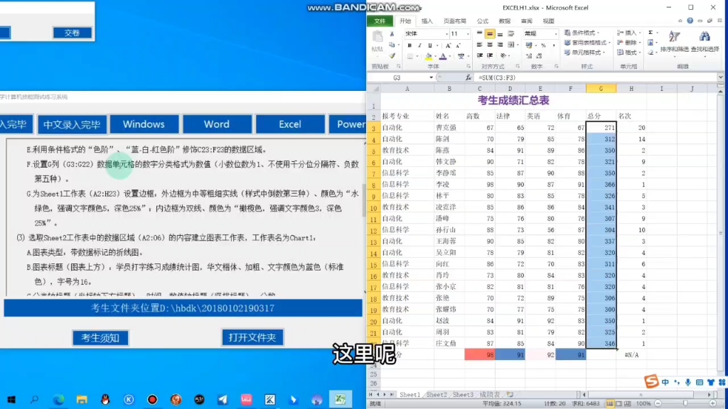Viewport: 728px width, 409px height.
Task: Click the 打开文件夹 button
Action: (252, 339)
